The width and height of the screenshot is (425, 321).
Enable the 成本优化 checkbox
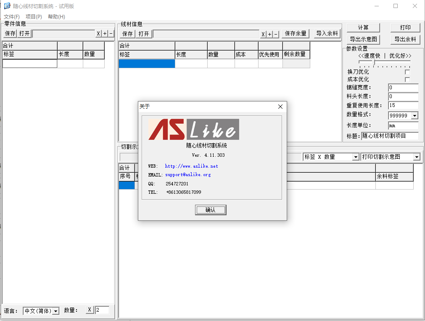(x=407, y=80)
